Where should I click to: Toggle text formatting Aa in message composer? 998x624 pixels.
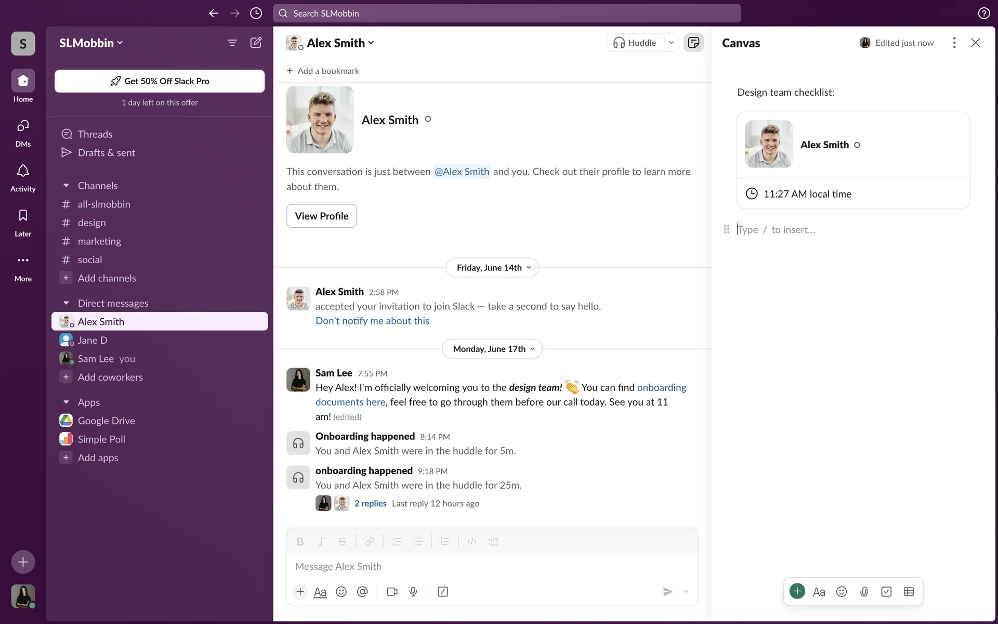click(320, 592)
